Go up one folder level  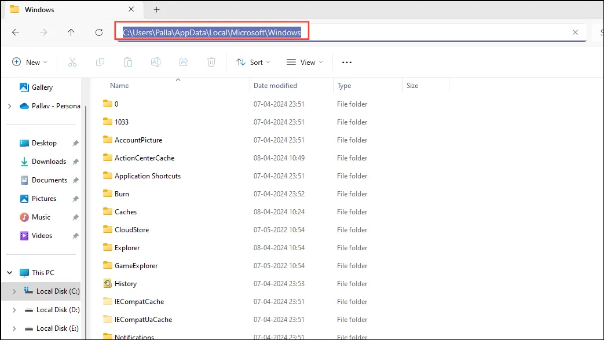click(x=71, y=32)
